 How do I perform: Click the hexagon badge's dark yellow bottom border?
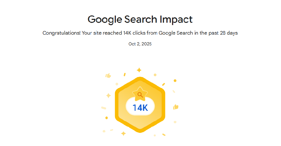click(x=140, y=130)
